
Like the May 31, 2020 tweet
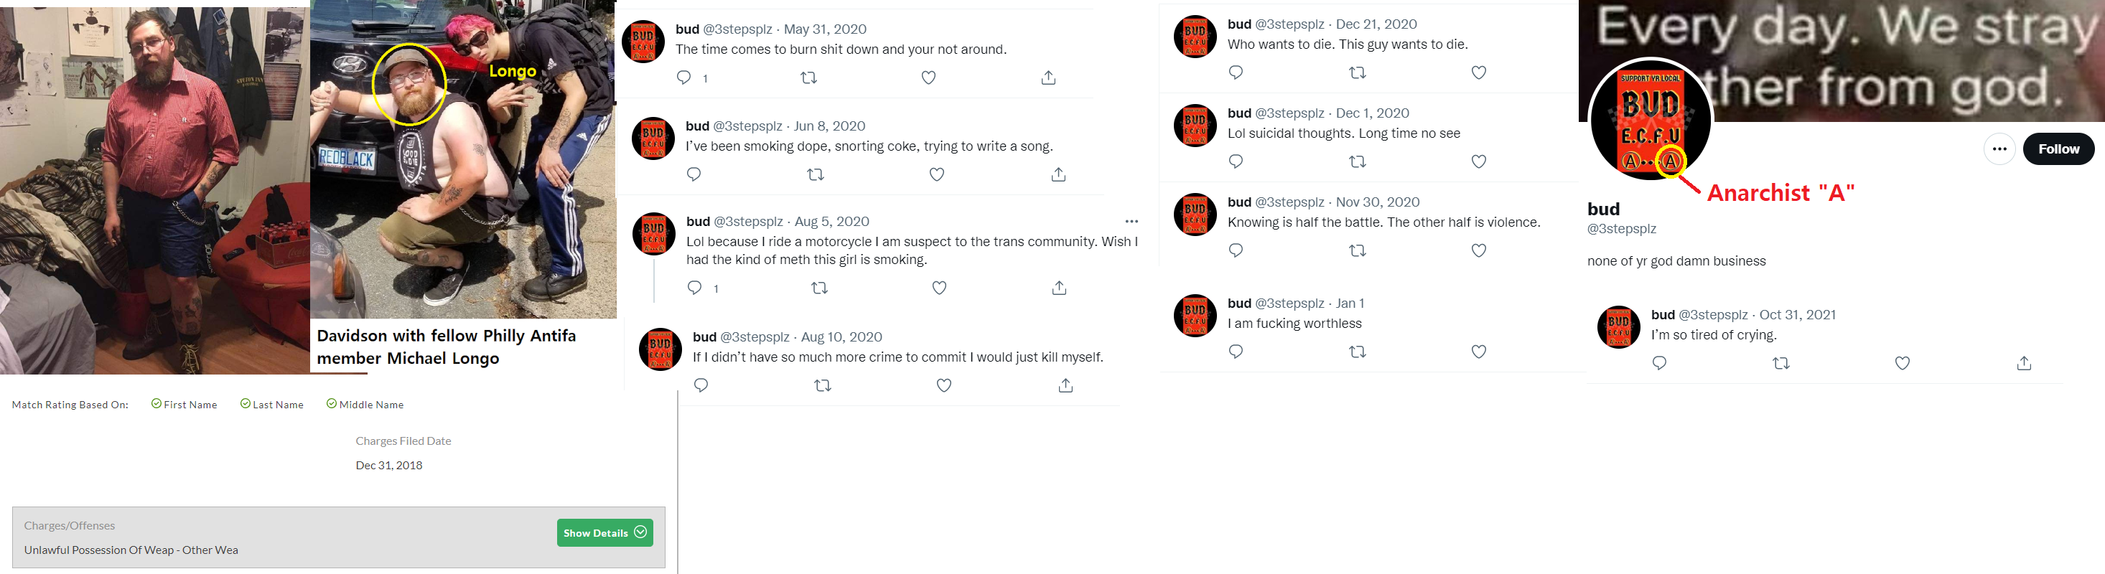928,77
